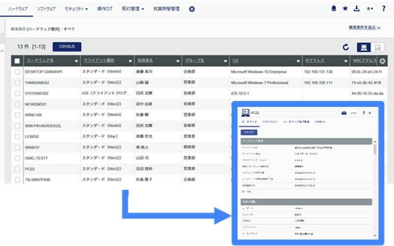Open the 契約管理 dropdown menu

click(x=133, y=9)
